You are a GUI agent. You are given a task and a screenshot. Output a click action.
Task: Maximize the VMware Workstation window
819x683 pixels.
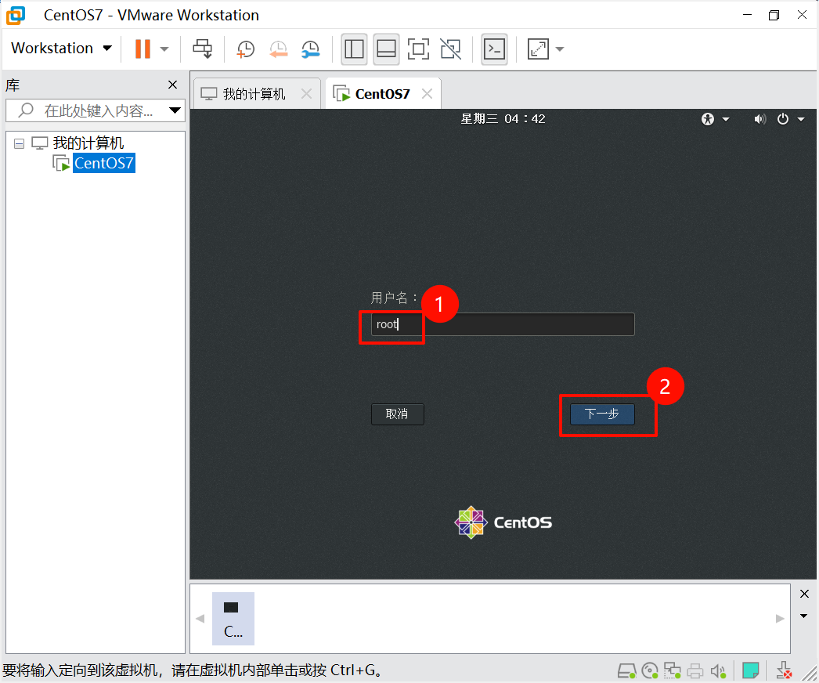(x=774, y=15)
